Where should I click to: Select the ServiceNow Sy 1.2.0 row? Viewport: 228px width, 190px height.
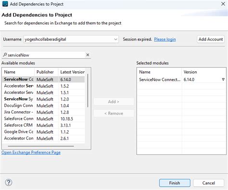(x=43, y=99)
